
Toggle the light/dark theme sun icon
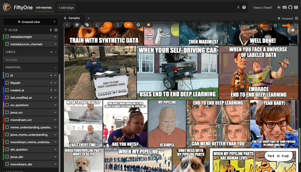tap(279, 8)
